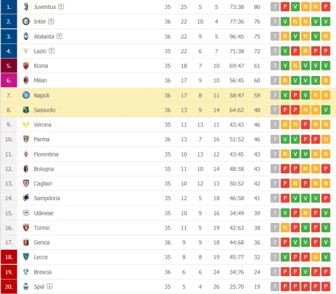Viewport: 336px width, 294px height.
Task: Click the Genoa club crest icon
Action: tap(26, 243)
